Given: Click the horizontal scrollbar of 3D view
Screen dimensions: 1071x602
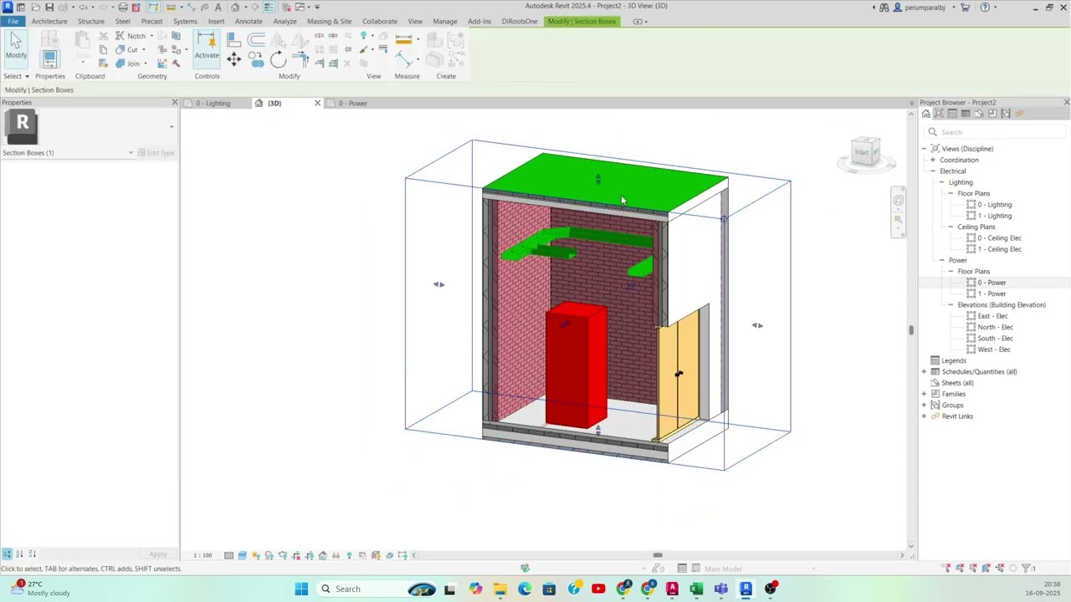Looking at the screenshot, I should pyautogui.click(x=658, y=555).
